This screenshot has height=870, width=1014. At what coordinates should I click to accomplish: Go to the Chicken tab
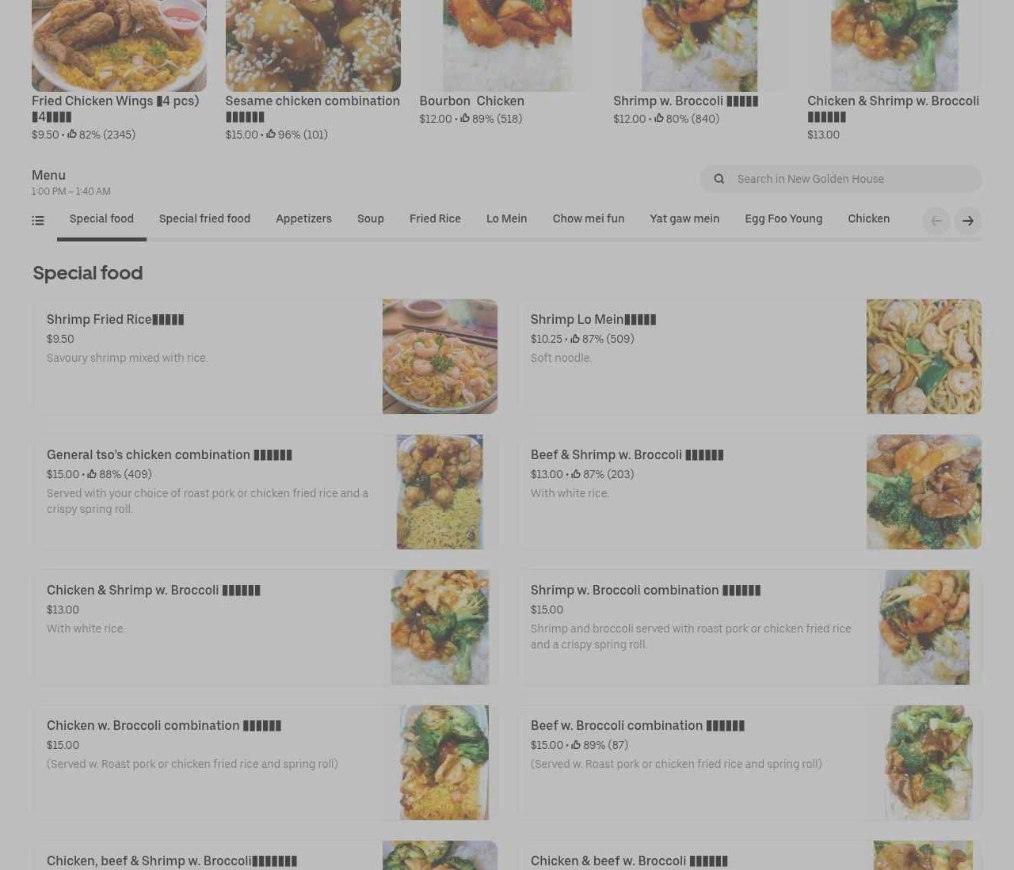[868, 219]
